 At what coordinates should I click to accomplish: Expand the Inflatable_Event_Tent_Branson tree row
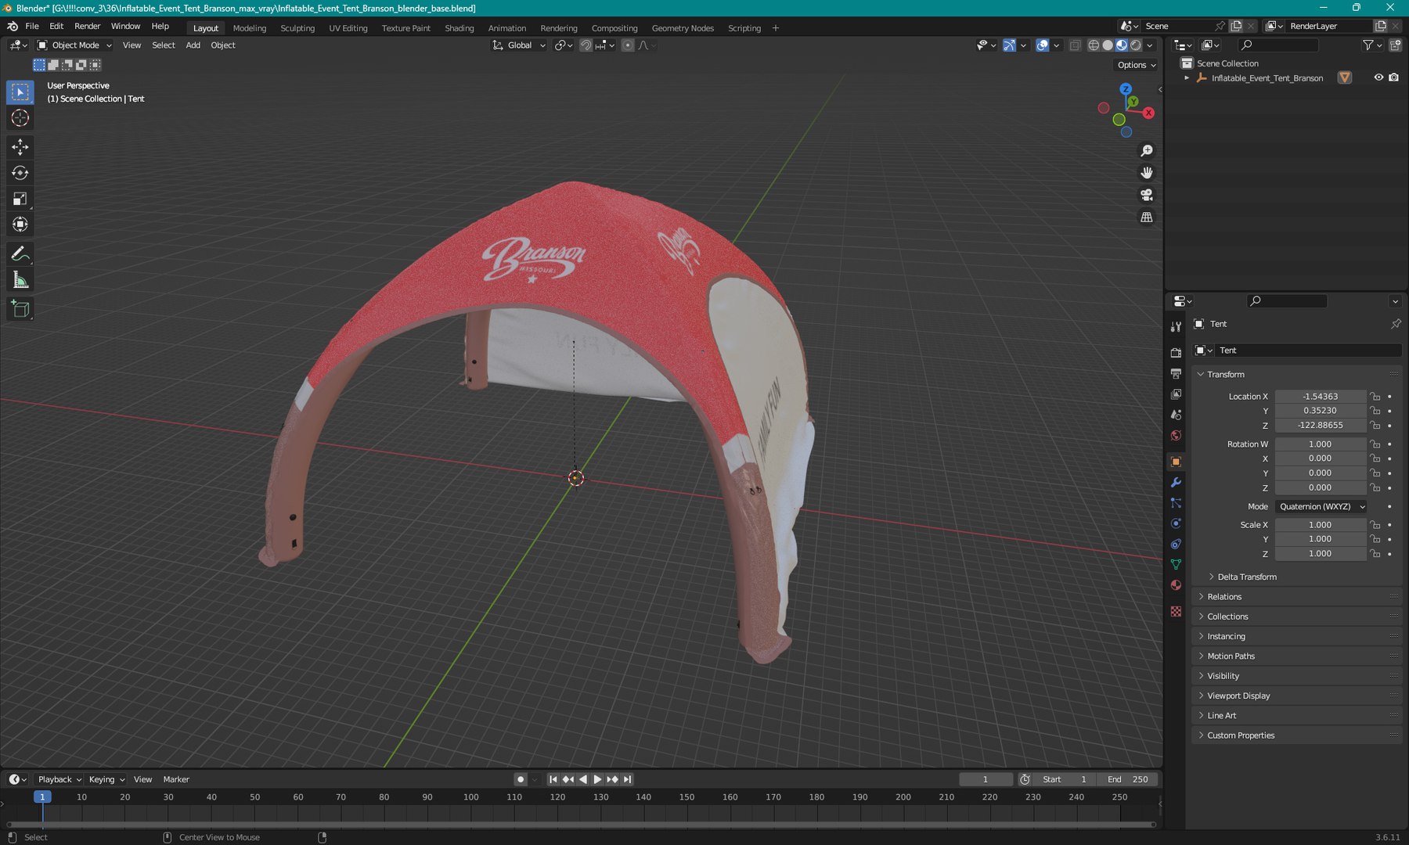[x=1187, y=78]
